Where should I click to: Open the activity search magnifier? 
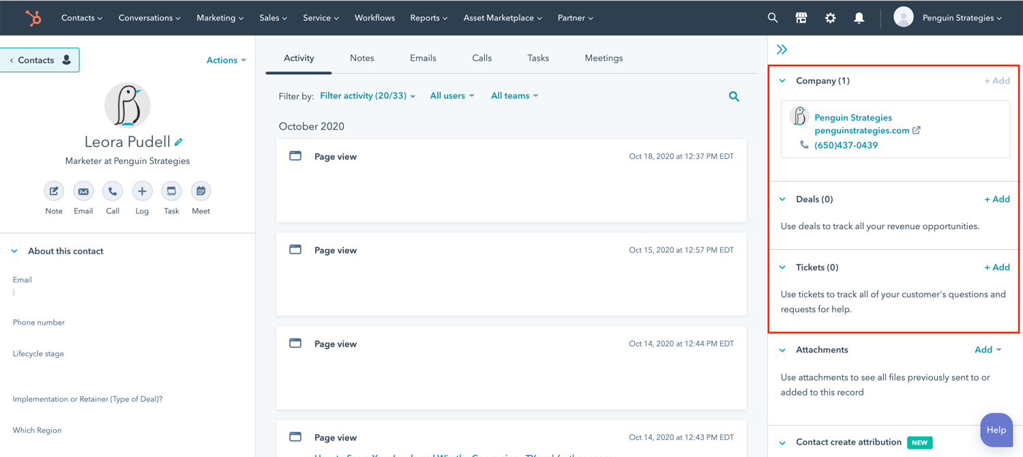(x=734, y=96)
